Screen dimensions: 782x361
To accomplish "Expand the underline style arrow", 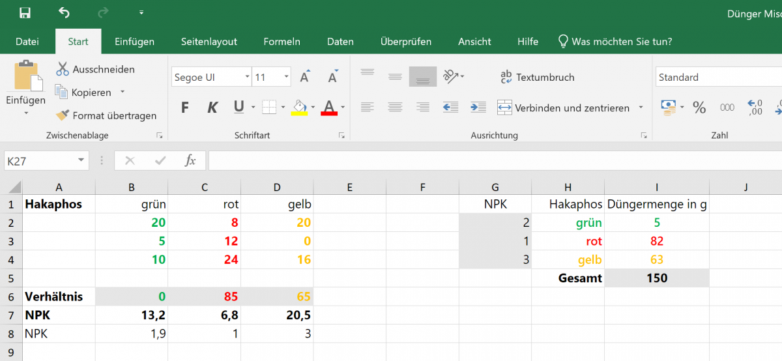I will click(x=253, y=108).
